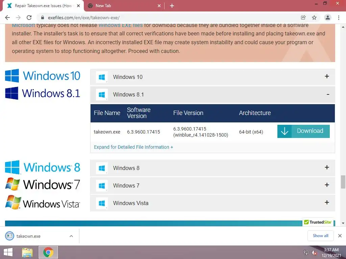Viewport: 346px width, 259px height.
Task: Download takeown.exe for 64-bit
Action: [303, 131]
